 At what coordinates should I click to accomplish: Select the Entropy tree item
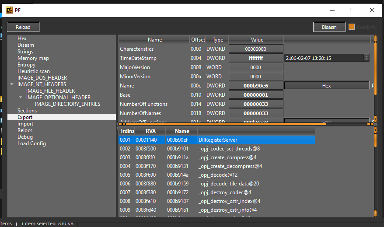(x=26, y=65)
